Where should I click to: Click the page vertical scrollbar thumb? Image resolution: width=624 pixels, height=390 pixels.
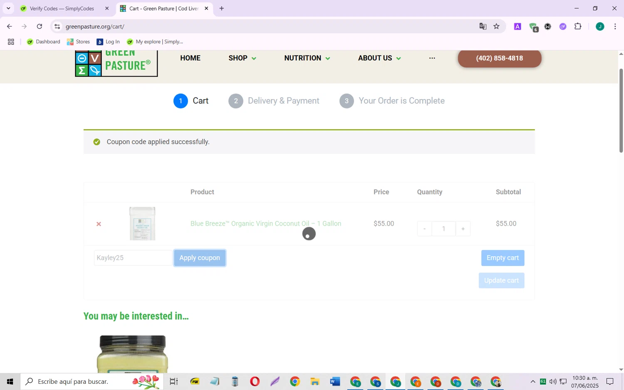pos(621,111)
